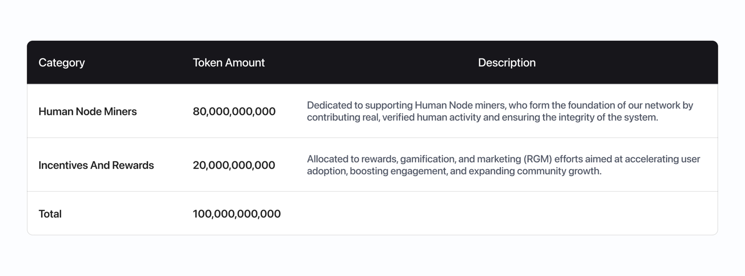Click the Total row label
The height and width of the screenshot is (276, 745).
[x=50, y=214]
